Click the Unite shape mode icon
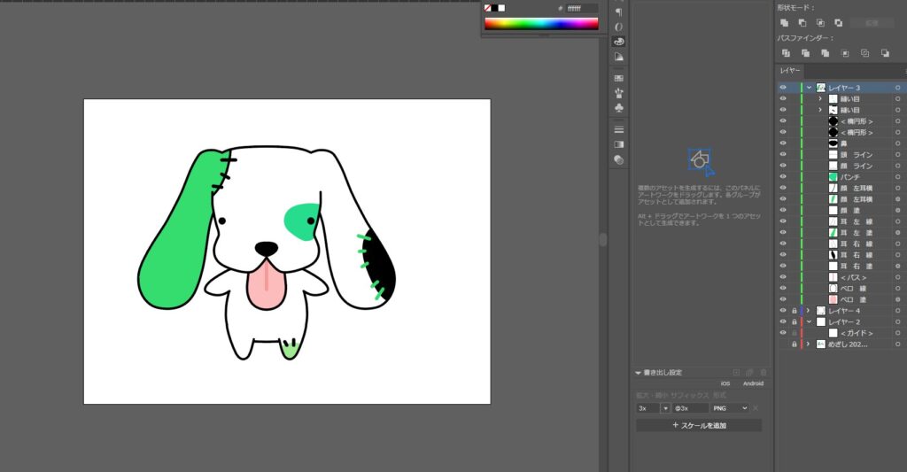Screen dimensions: 907x472 tap(784, 22)
